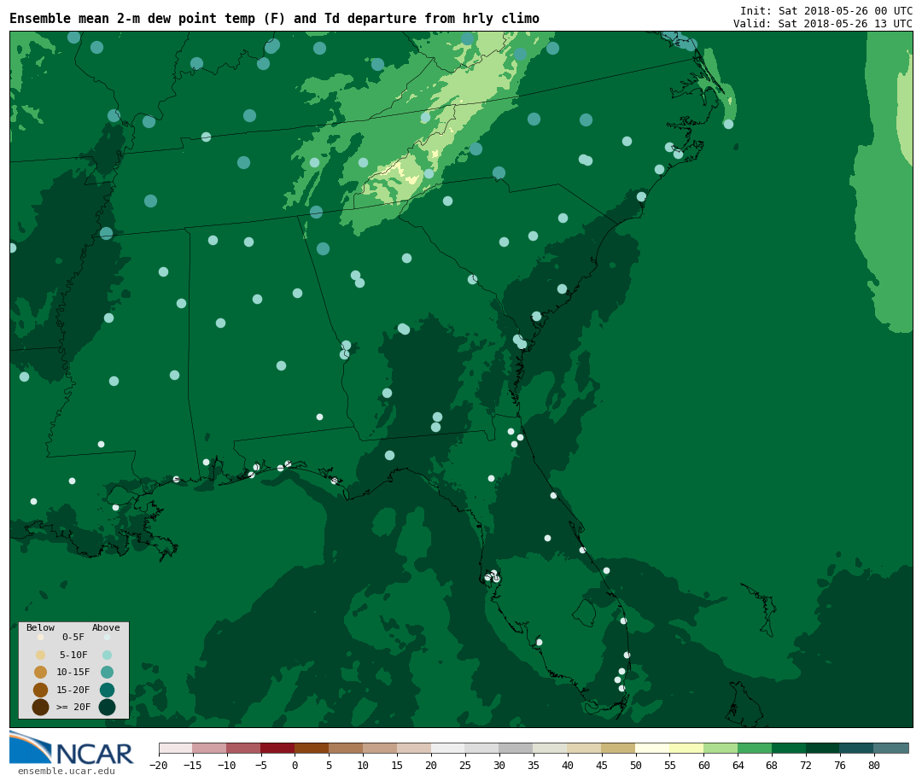922x781 pixels.
Task: Click the '15-20F' legend label
Action: pyautogui.click(x=73, y=690)
